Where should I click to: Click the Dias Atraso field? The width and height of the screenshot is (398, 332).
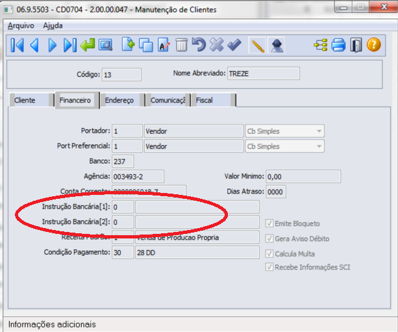pyautogui.click(x=276, y=192)
